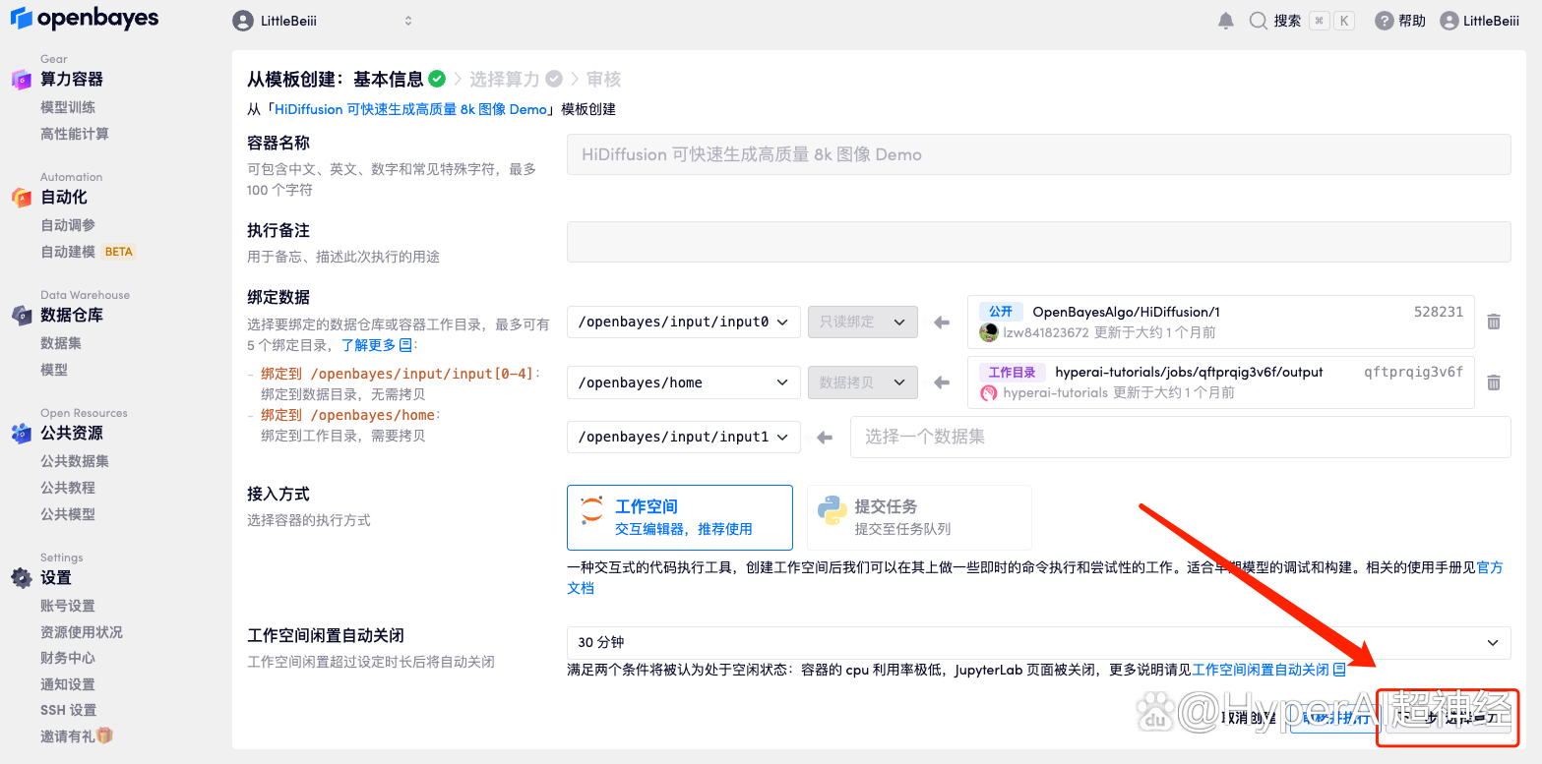The width and height of the screenshot is (1542, 764).
Task: Click the 算力容器 sidebar icon
Action: pyautogui.click(x=22, y=80)
